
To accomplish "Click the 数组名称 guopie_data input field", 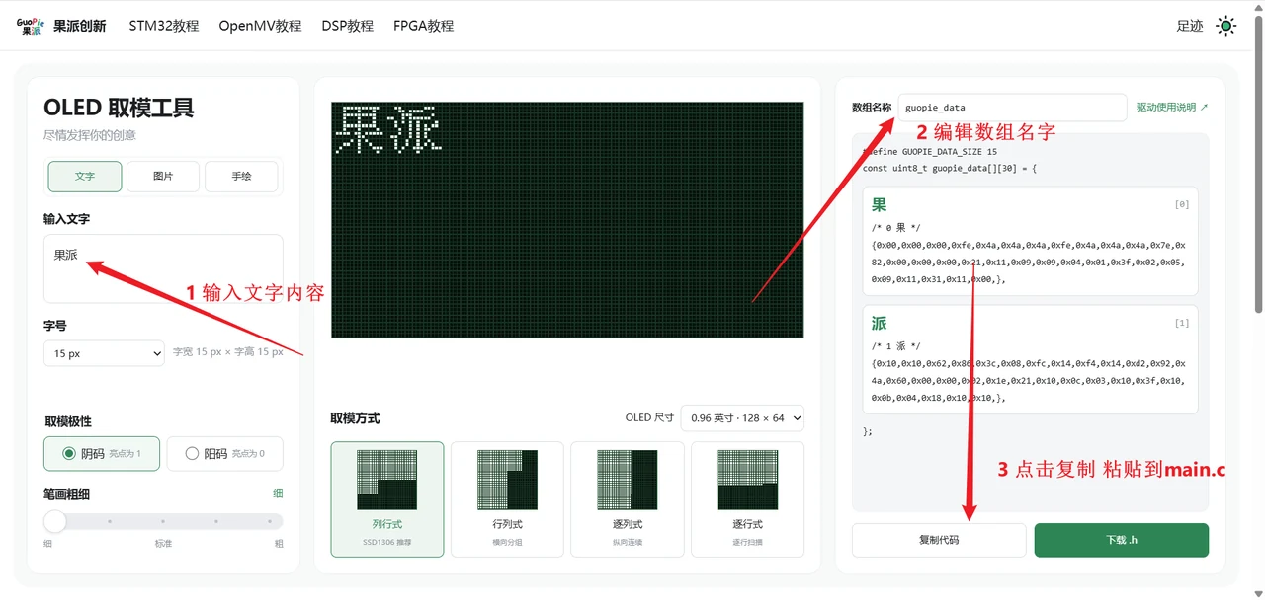I will point(1012,107).
